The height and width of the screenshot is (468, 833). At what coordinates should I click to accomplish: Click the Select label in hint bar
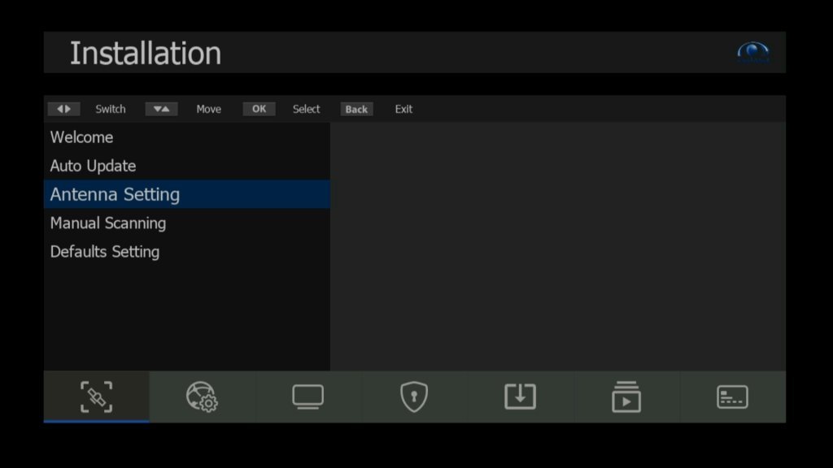307,109
